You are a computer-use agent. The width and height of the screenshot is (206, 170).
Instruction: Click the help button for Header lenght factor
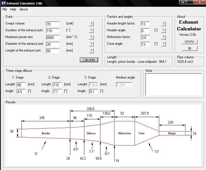point(164,24)
